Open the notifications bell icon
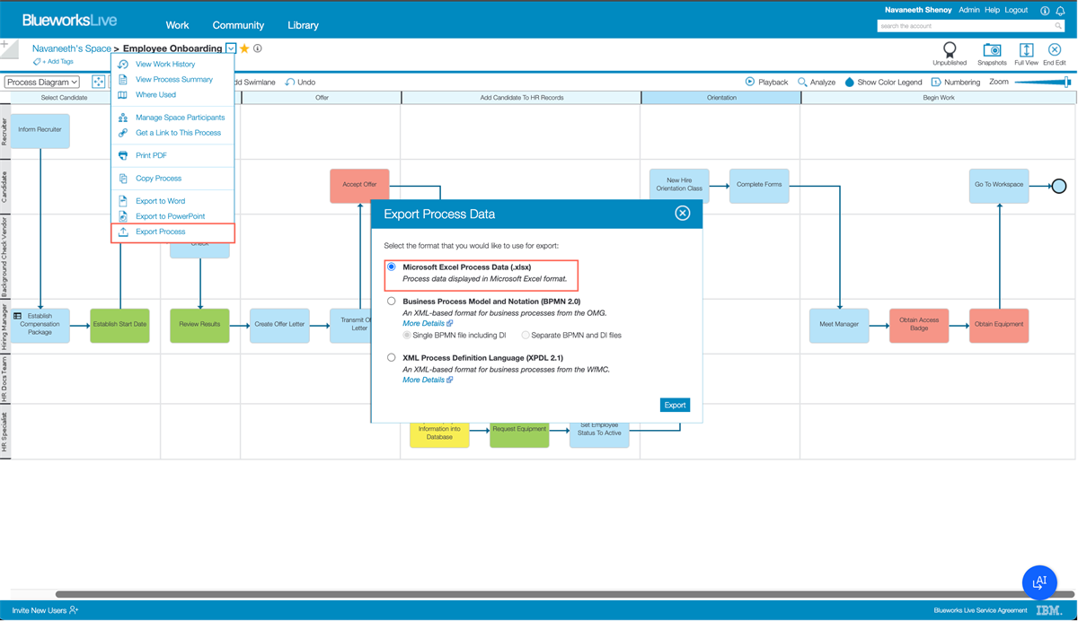This screenshot has width=1078, height=621. pyautogui.click(x=1060, y=11)
